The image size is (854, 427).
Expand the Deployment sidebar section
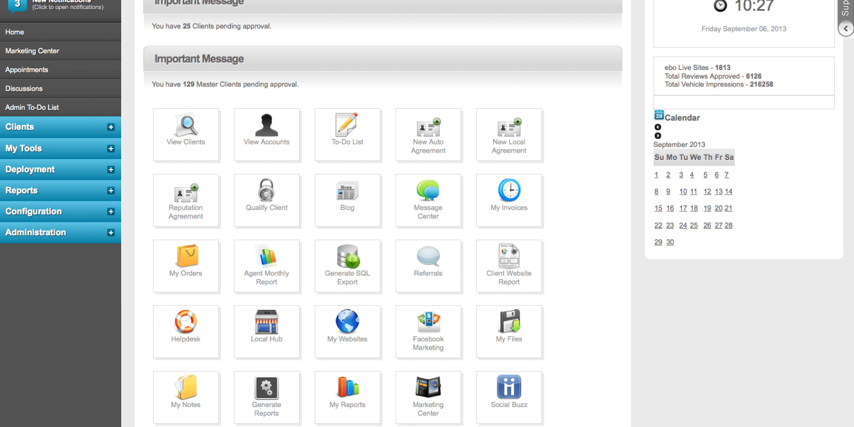tap(60, 170)
